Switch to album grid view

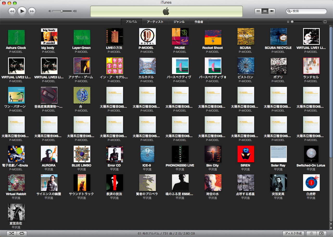(x=265, y=11)
